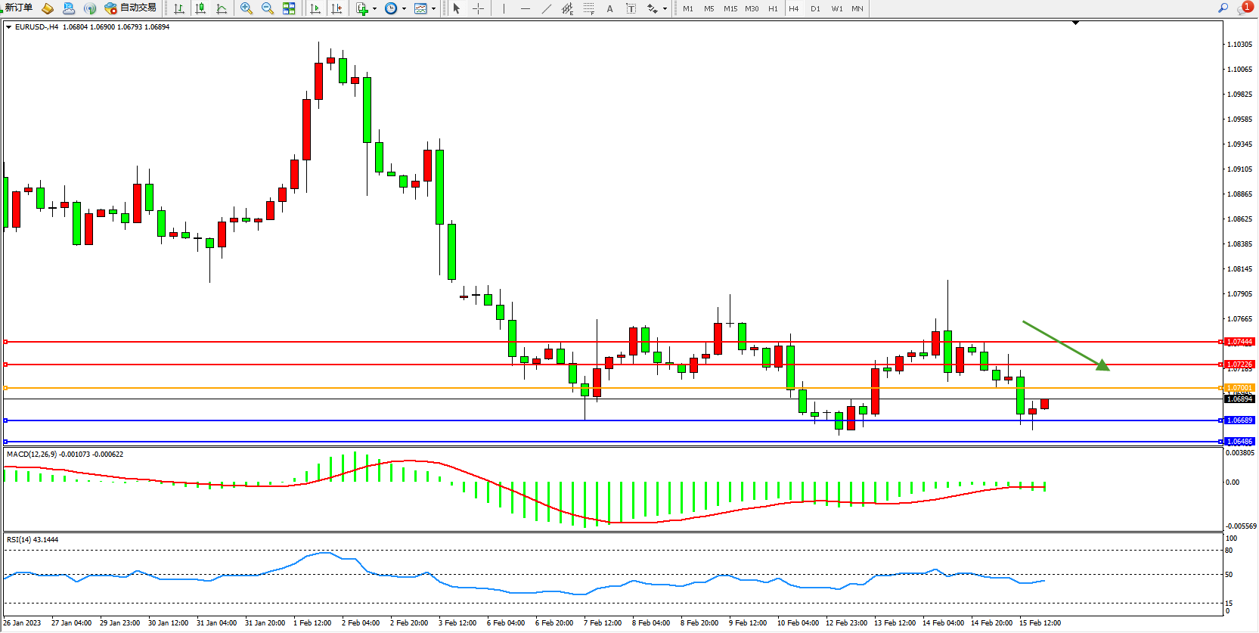Expand the chart templates dropdown arrow
The height and width of the screenshot is (633, 1259).
click(433, 9)
